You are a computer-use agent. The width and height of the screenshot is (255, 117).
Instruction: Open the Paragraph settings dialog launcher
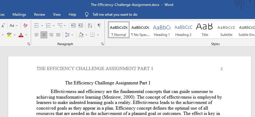[x=102, y=44]
